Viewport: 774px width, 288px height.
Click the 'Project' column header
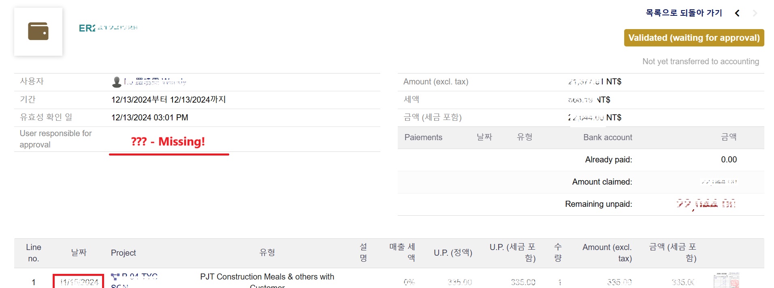[123, 253]
